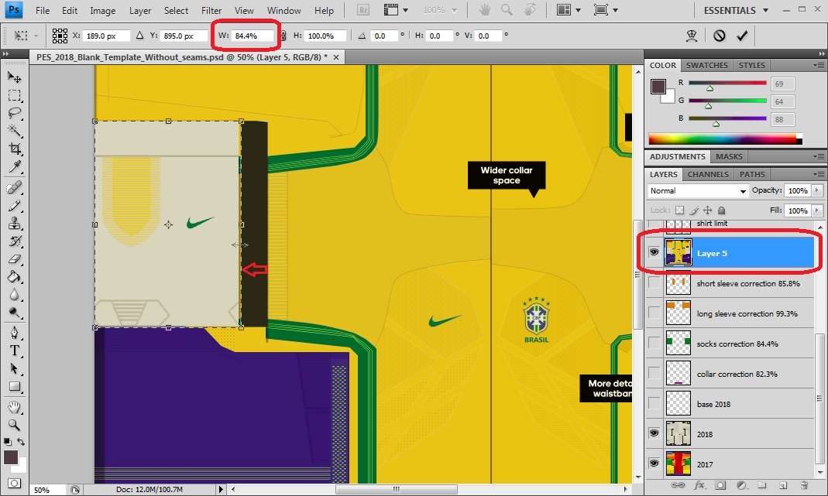Image resolution: width=828 pixels, height=496 pixels.
Task: Switch to the Channels tab
Action: (708, 174)
